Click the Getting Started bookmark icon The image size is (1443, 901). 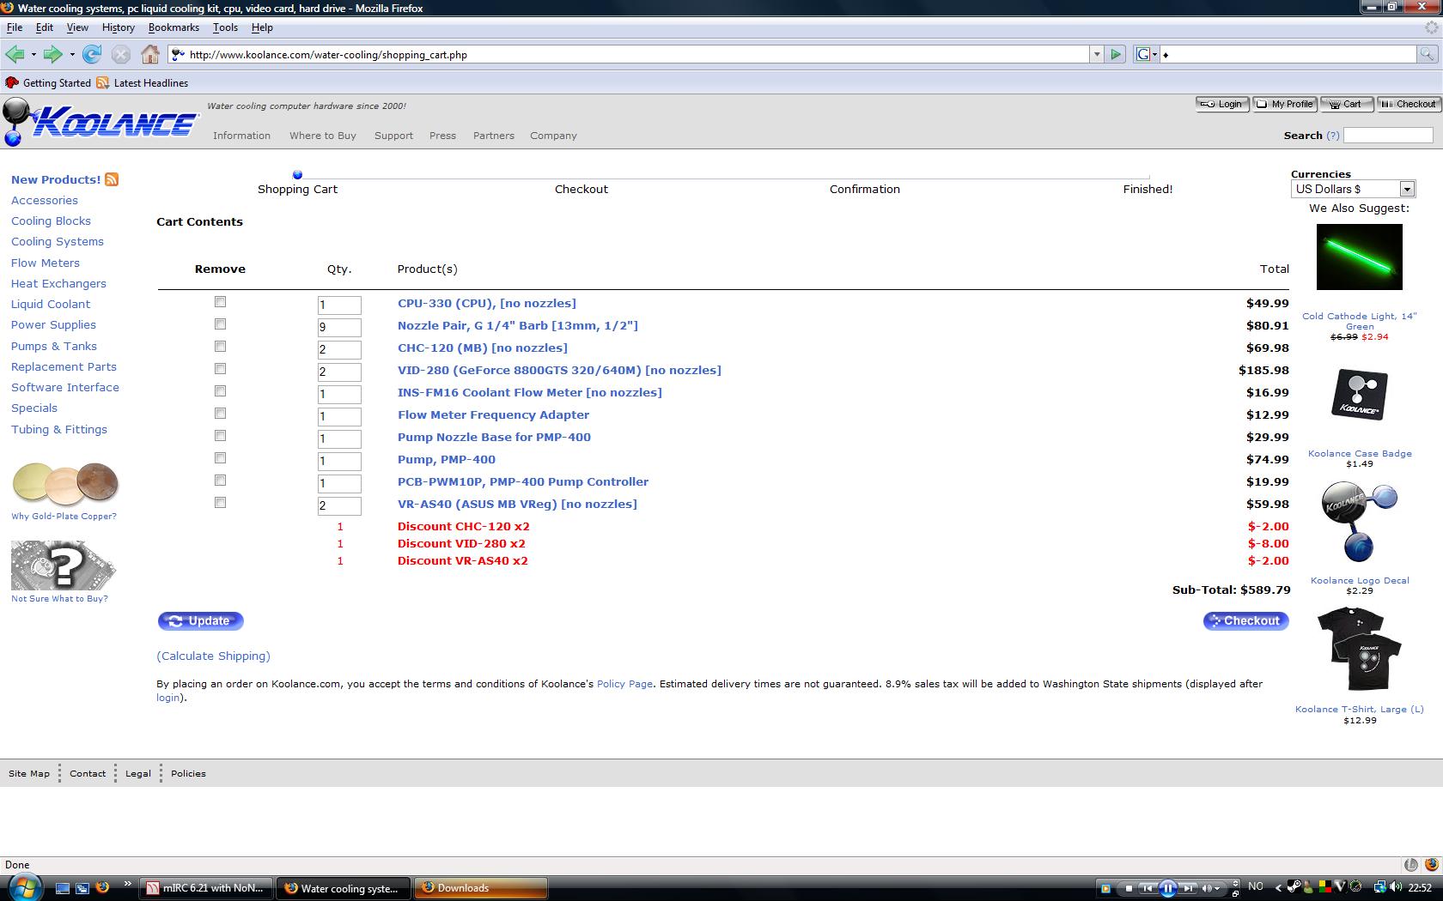(12, 83)
